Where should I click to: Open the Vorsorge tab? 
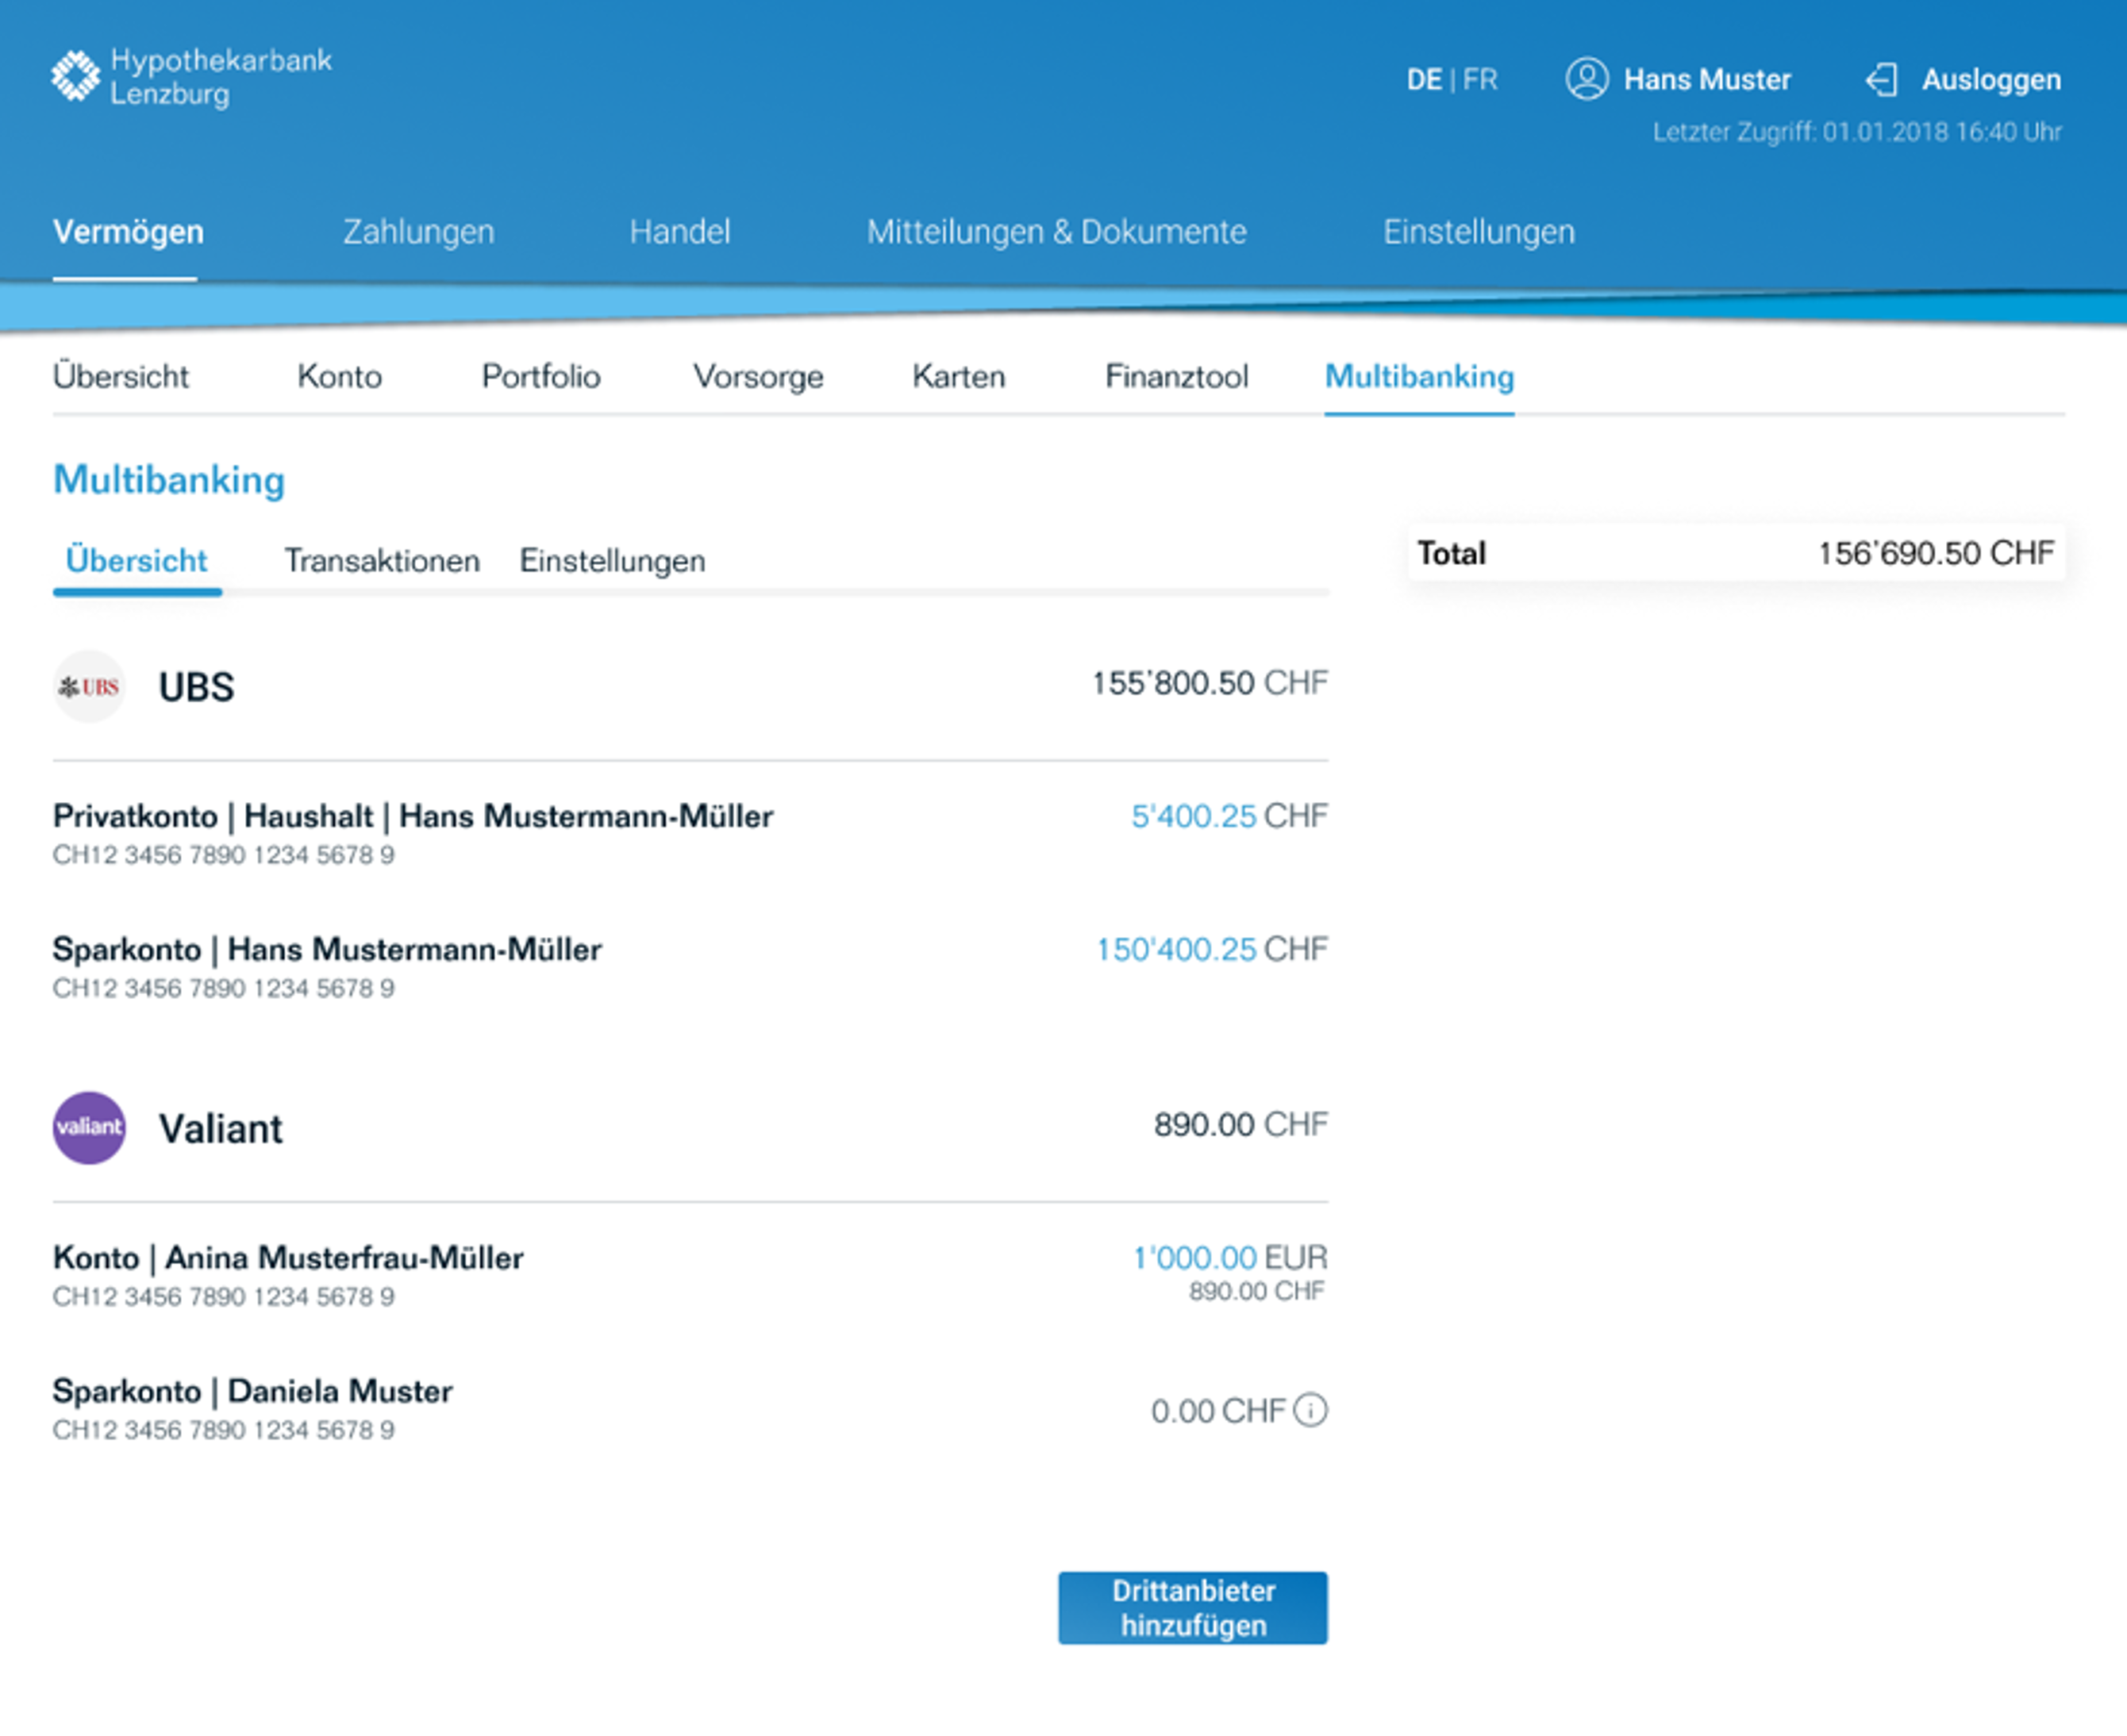pos(759,377)
